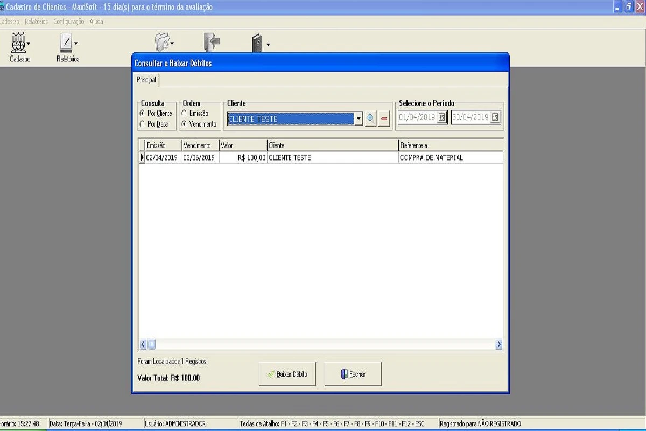Open the Configuração menu

click(x=68, y=22)
